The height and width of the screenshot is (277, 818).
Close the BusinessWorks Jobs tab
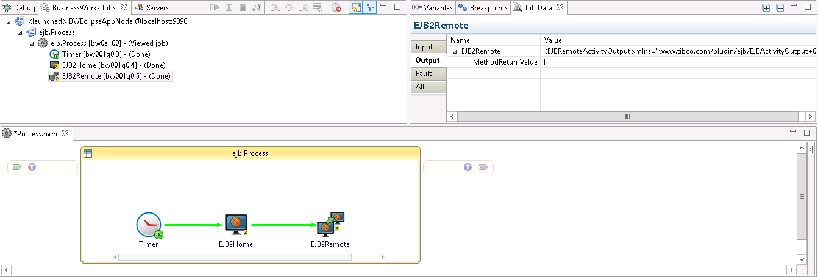(x=124, y=8)
